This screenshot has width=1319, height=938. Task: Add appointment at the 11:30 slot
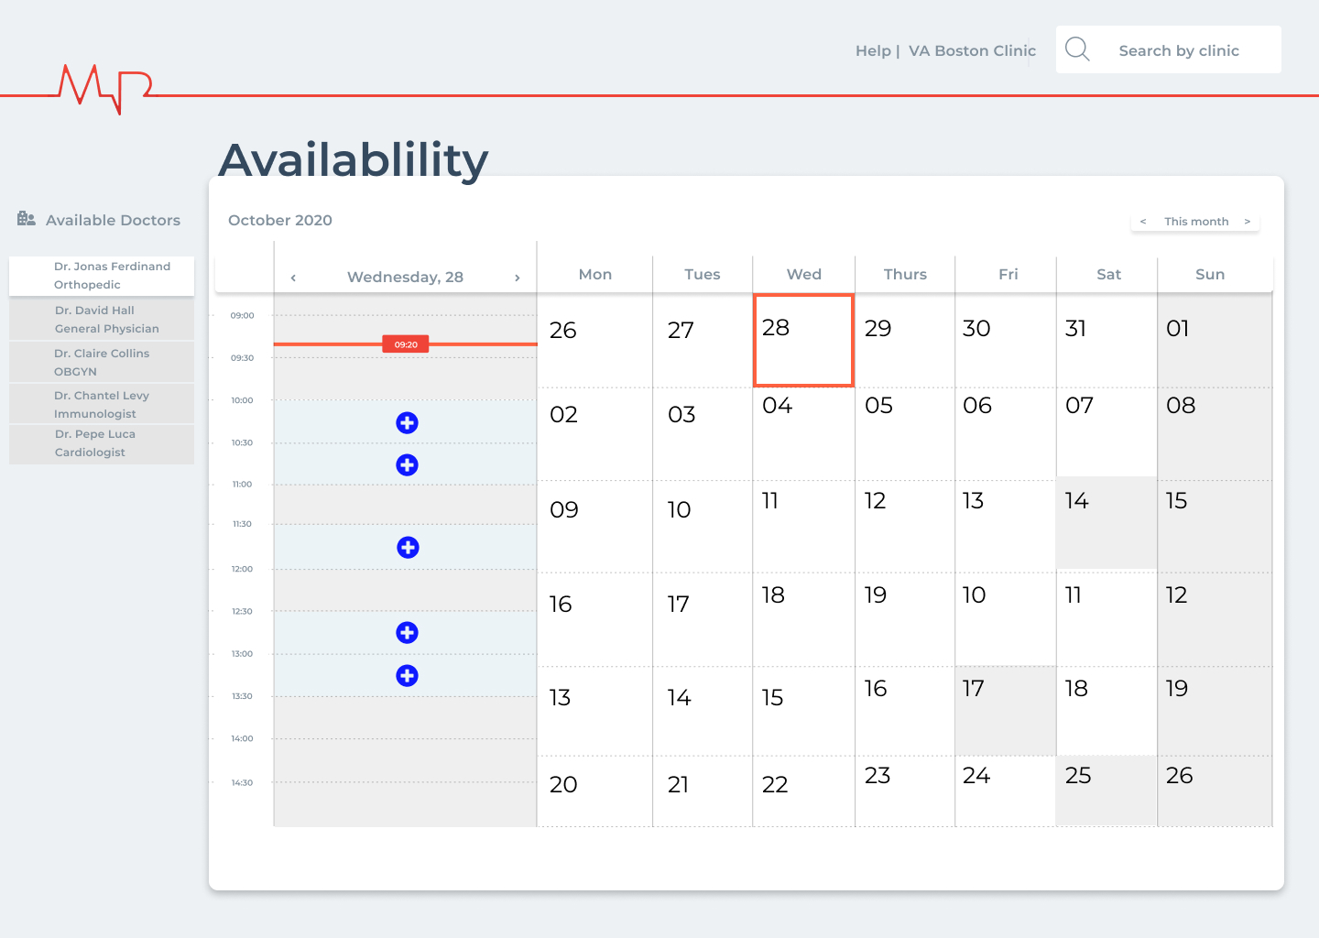coord(408,547)
